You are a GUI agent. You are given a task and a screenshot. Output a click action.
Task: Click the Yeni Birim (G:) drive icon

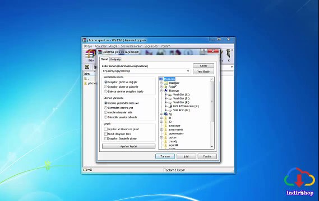(170, 110)
